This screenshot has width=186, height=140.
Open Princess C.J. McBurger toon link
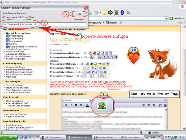click(x=62, y=76)
